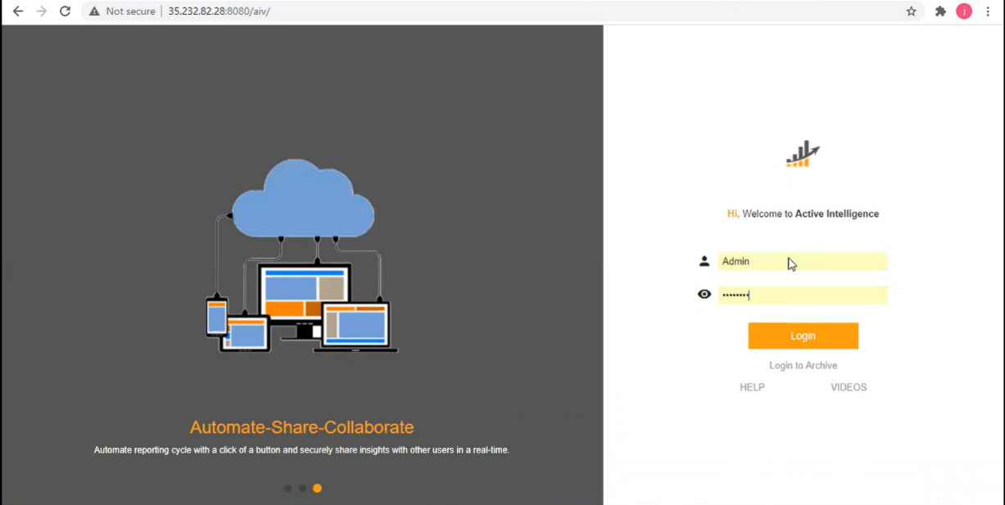Open the Chrome profile avatar
Screen dimensions: 1005x505
[x=964, y=11]
